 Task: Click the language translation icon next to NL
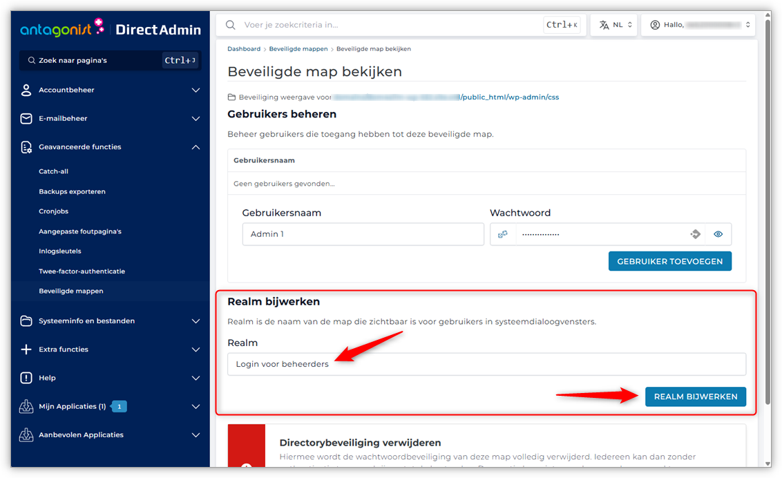(x=603, y=24)
